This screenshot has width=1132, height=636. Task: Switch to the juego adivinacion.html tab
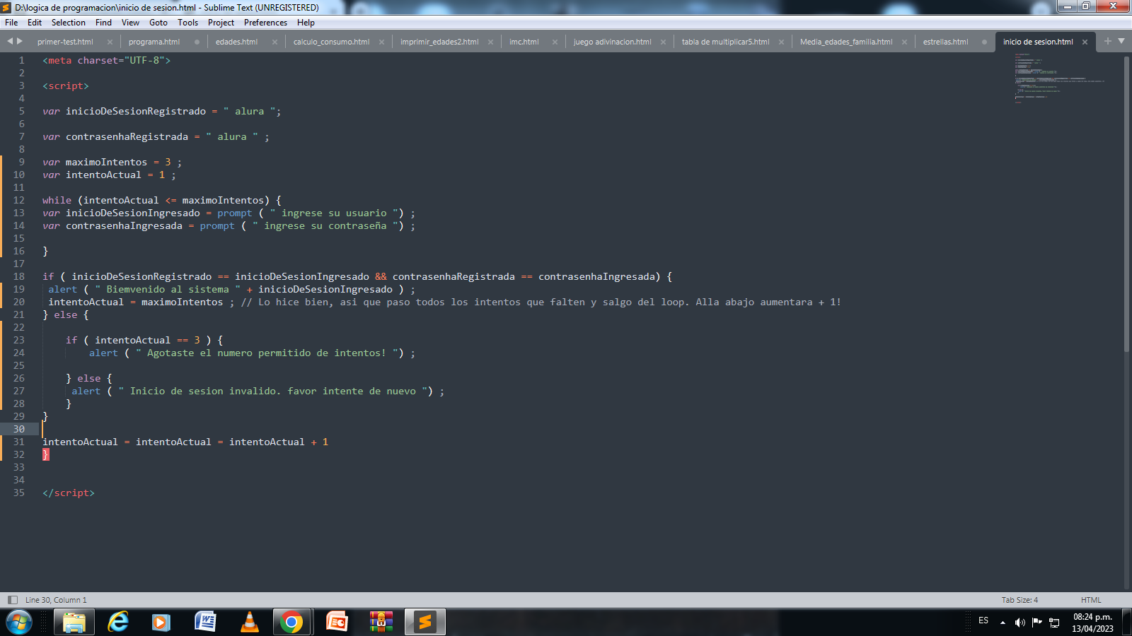pos(613,42)
